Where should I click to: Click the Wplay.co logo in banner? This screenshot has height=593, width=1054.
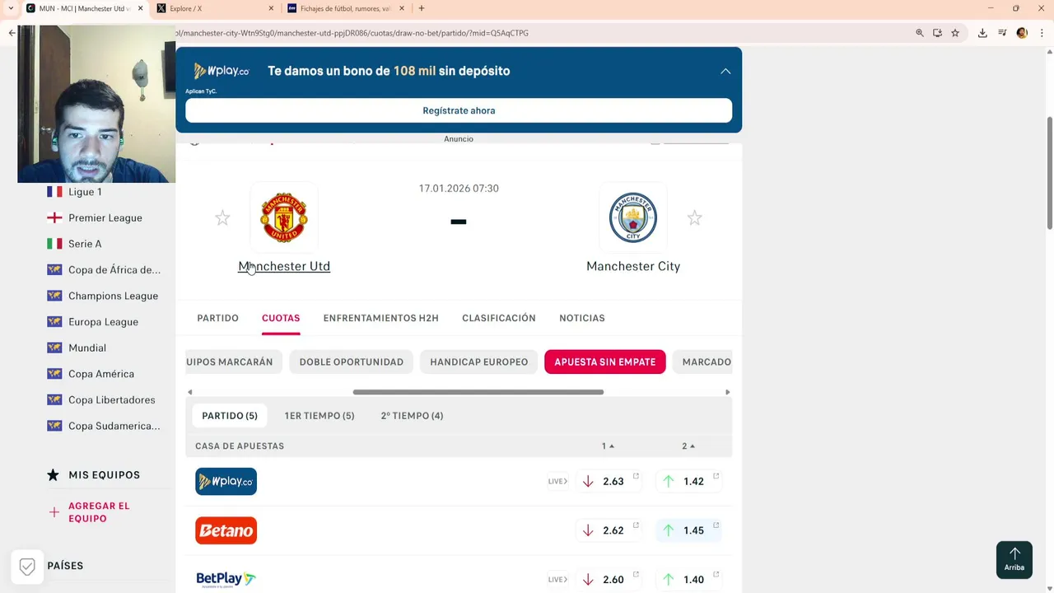[221, 71]
